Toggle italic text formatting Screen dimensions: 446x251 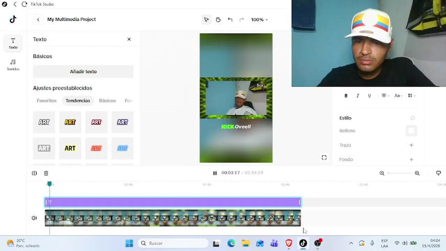tap(358, 96)
